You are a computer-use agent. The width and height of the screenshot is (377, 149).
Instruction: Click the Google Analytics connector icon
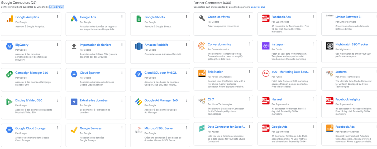tap(9, 19)
